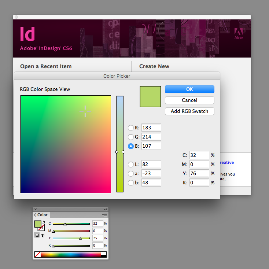This screenshot has height=269, width=269.
Task: Click the swap fill and stroke arrow icon
Action: (44, 222)
